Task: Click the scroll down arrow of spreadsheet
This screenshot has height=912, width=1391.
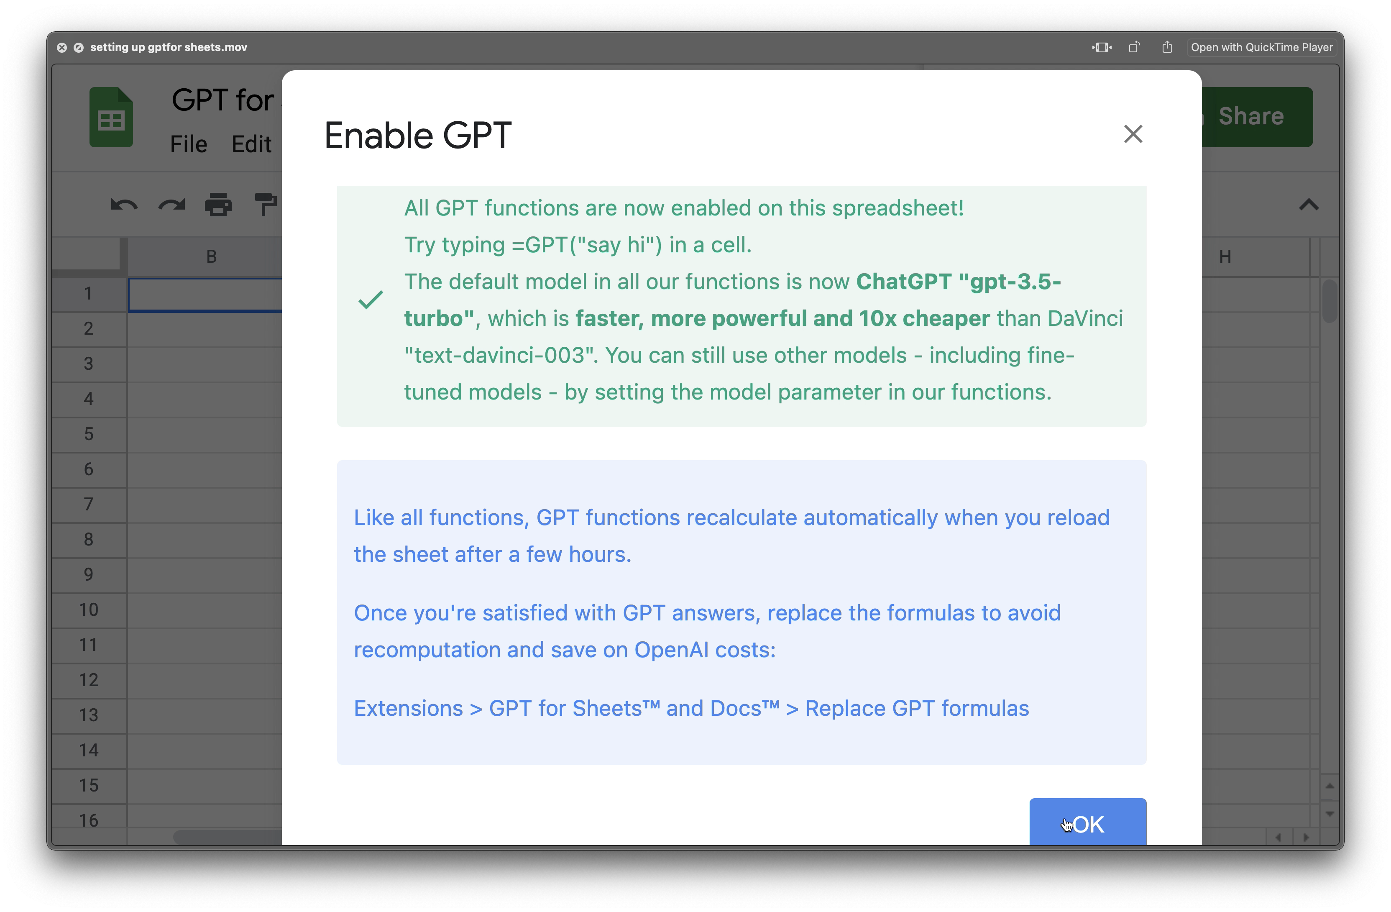Action: (x=1330, y=814)
